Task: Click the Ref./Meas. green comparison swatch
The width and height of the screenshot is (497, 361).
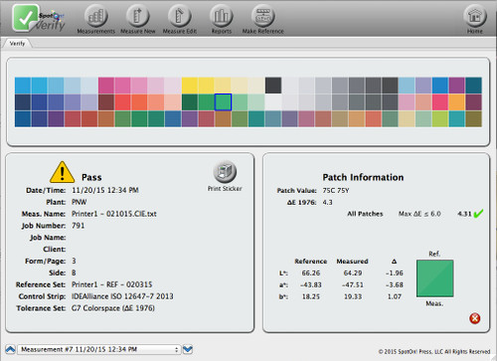Action: tap(435, 278)
